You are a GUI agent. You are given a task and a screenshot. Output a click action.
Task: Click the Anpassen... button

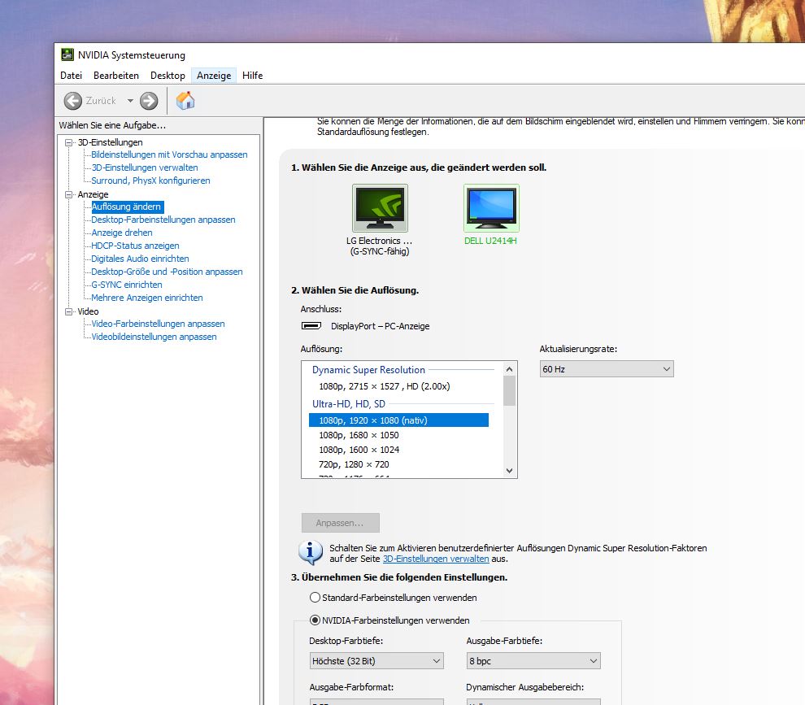click(x=341, y=523)
